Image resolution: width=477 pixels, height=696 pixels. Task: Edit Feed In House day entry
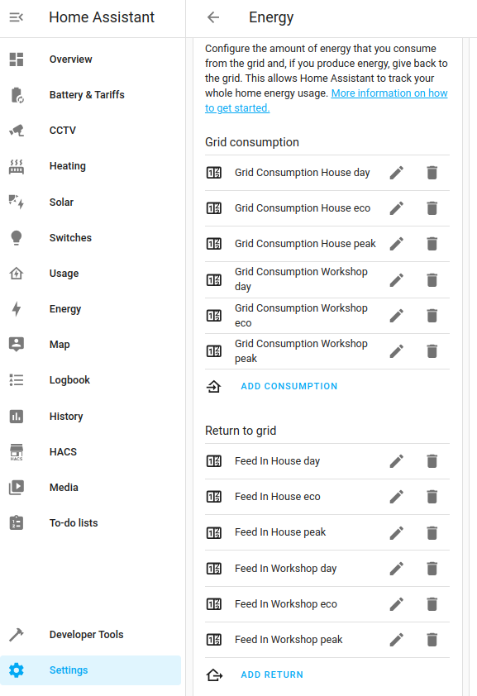pos(397,461)
